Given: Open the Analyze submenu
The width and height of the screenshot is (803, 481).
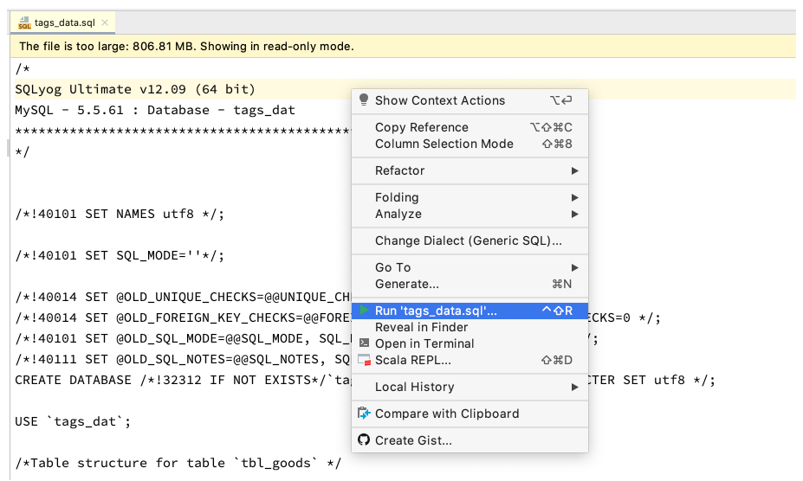Looking at the screenshot, I should (469, 214).
